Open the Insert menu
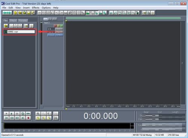Screen dimensions: 188x138 click(x=26, y=8)
